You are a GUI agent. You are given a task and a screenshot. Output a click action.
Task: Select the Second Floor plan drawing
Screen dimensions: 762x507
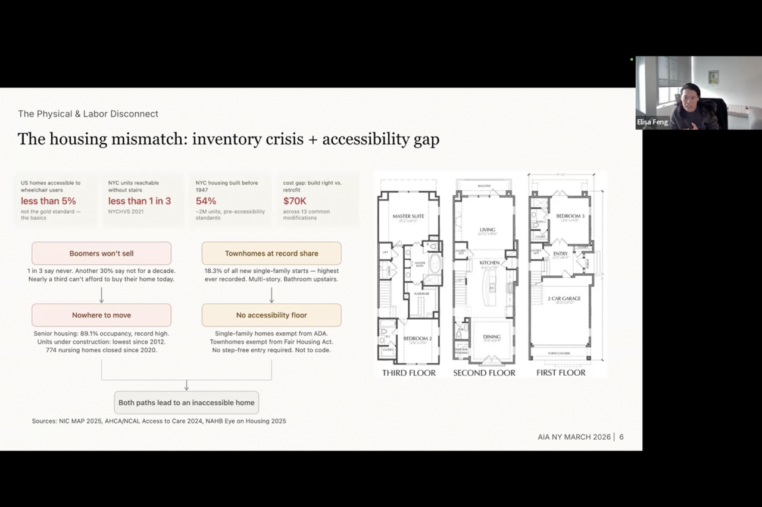484,273
